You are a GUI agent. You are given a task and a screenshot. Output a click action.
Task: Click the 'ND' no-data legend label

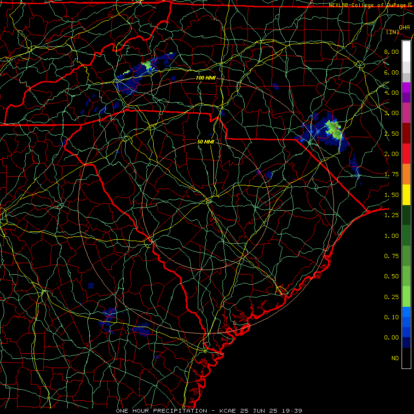(x=395, y=358)
